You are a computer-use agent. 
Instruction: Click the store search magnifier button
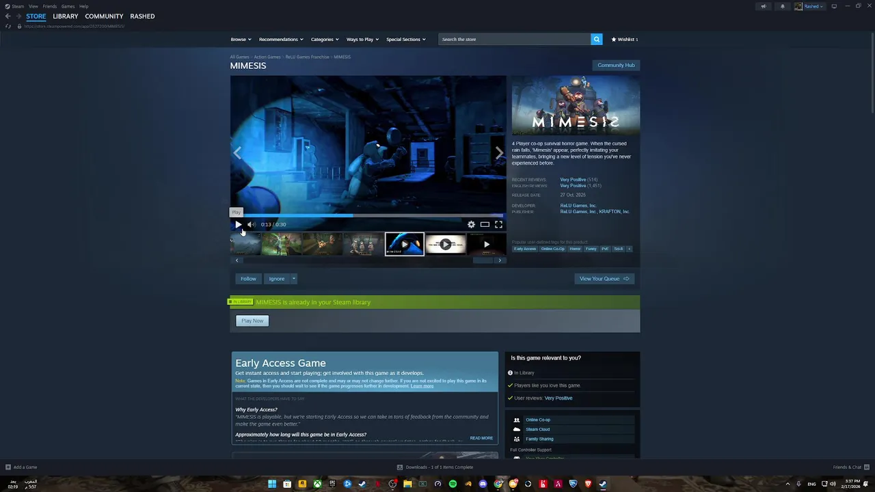pyautogui.click(x=597, y=39)
